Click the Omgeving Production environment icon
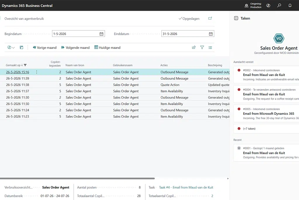 (x=246, y=6)
